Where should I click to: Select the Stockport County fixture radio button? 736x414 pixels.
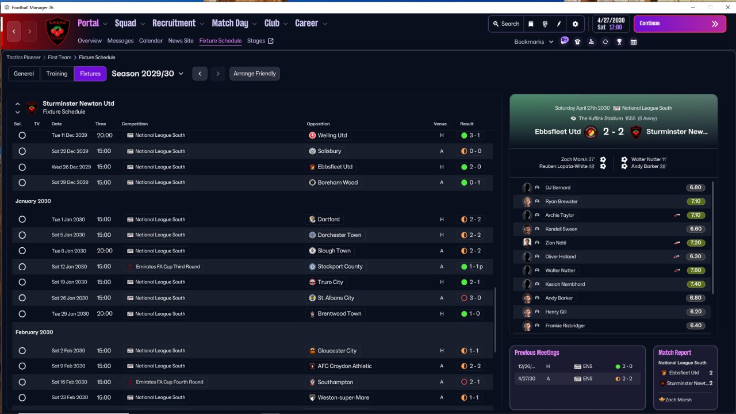[22, 267]
